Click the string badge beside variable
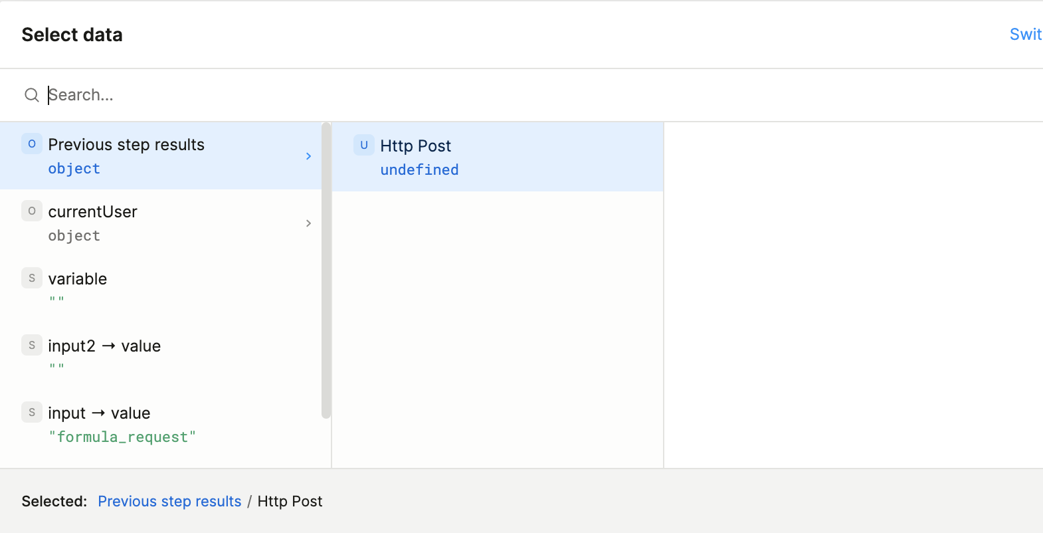Image resolution: width=1043 pixels, height=533 pixels. [32, 278]
